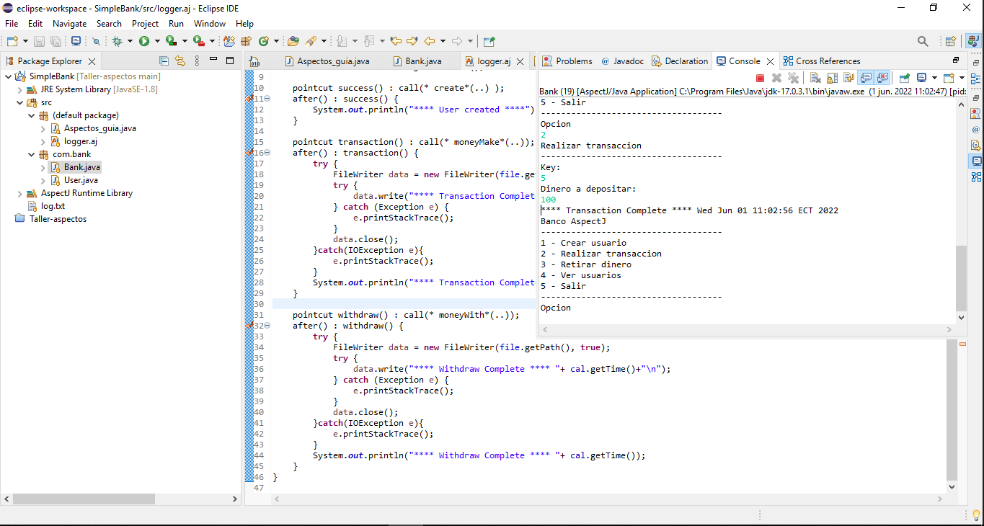Screen dimensions: 984x526
Task: Click the Pin Console icon
Action: click(904, 78)
